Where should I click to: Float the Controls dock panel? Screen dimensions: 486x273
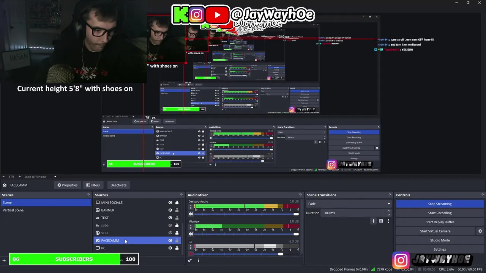(483, 195)
